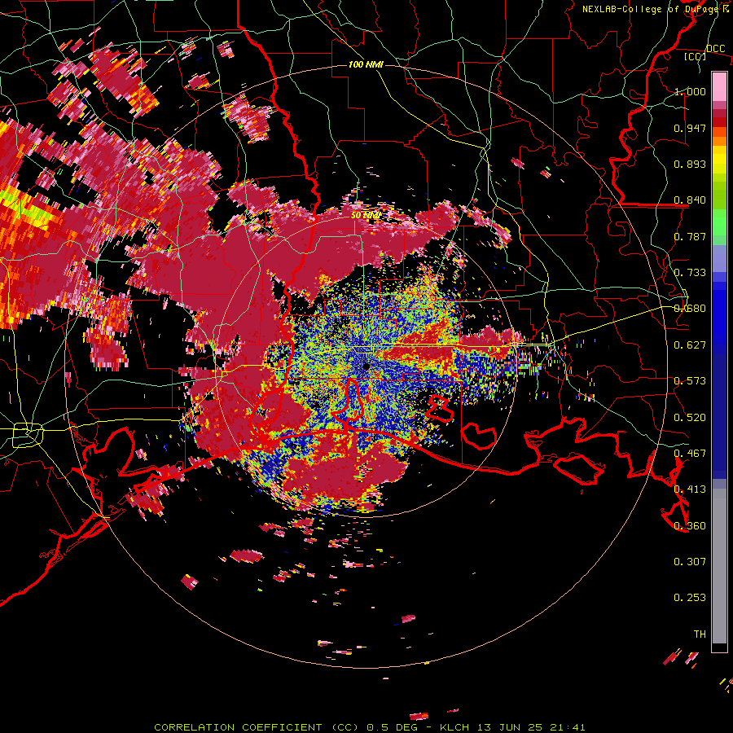The height and width of the screenshot is (733, 733).
Task: Click the 100 NMI range ring label
Action: [x=366, y=64]
